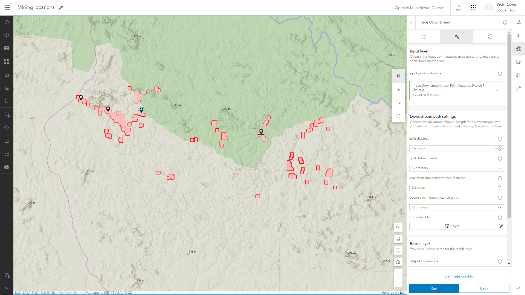Expand the Split distance units dropdown

[x=456, y=168]
